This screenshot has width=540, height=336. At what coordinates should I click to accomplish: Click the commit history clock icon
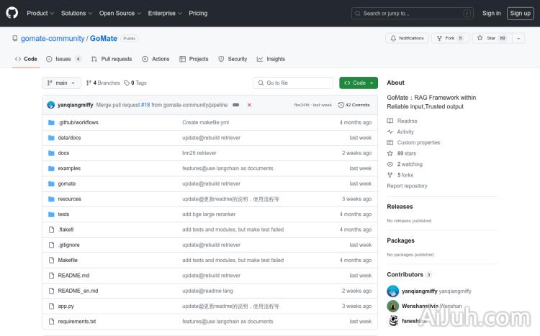(341, 105)
